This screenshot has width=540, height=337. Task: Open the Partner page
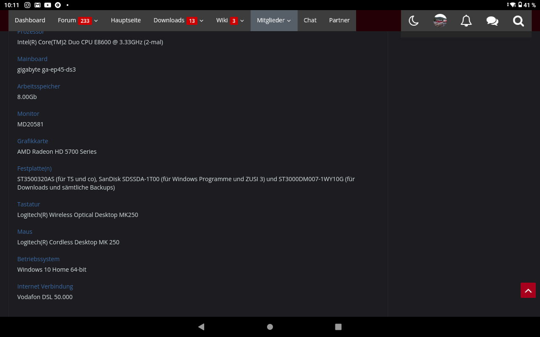click(339, 21)
